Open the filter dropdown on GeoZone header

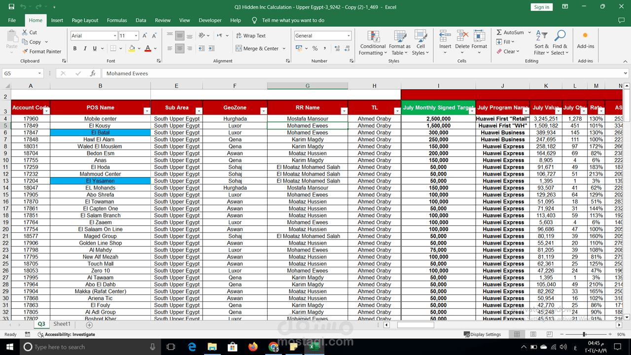(x=263, y=111)
